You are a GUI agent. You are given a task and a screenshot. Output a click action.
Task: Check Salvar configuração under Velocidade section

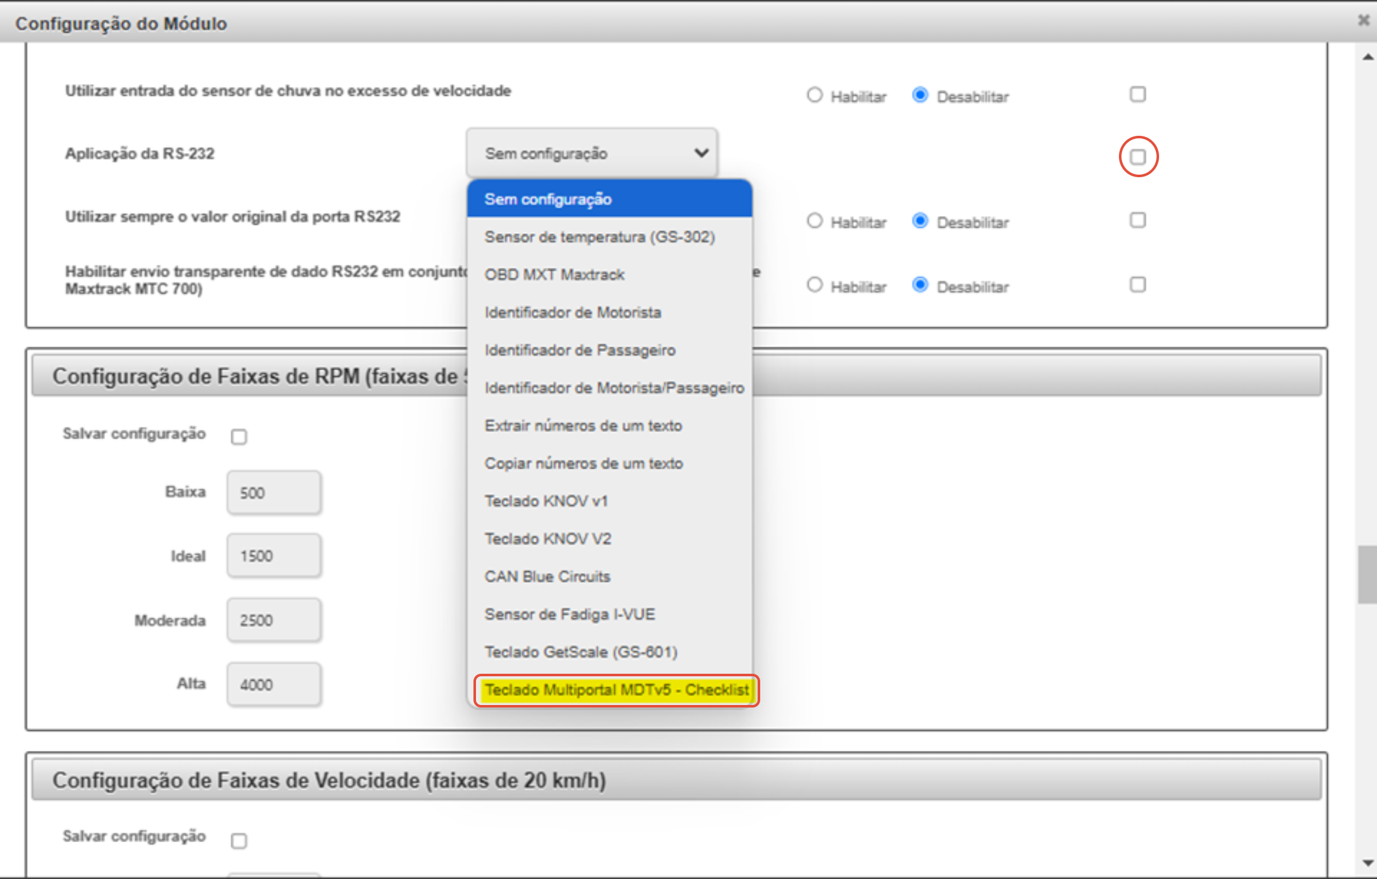239,841
